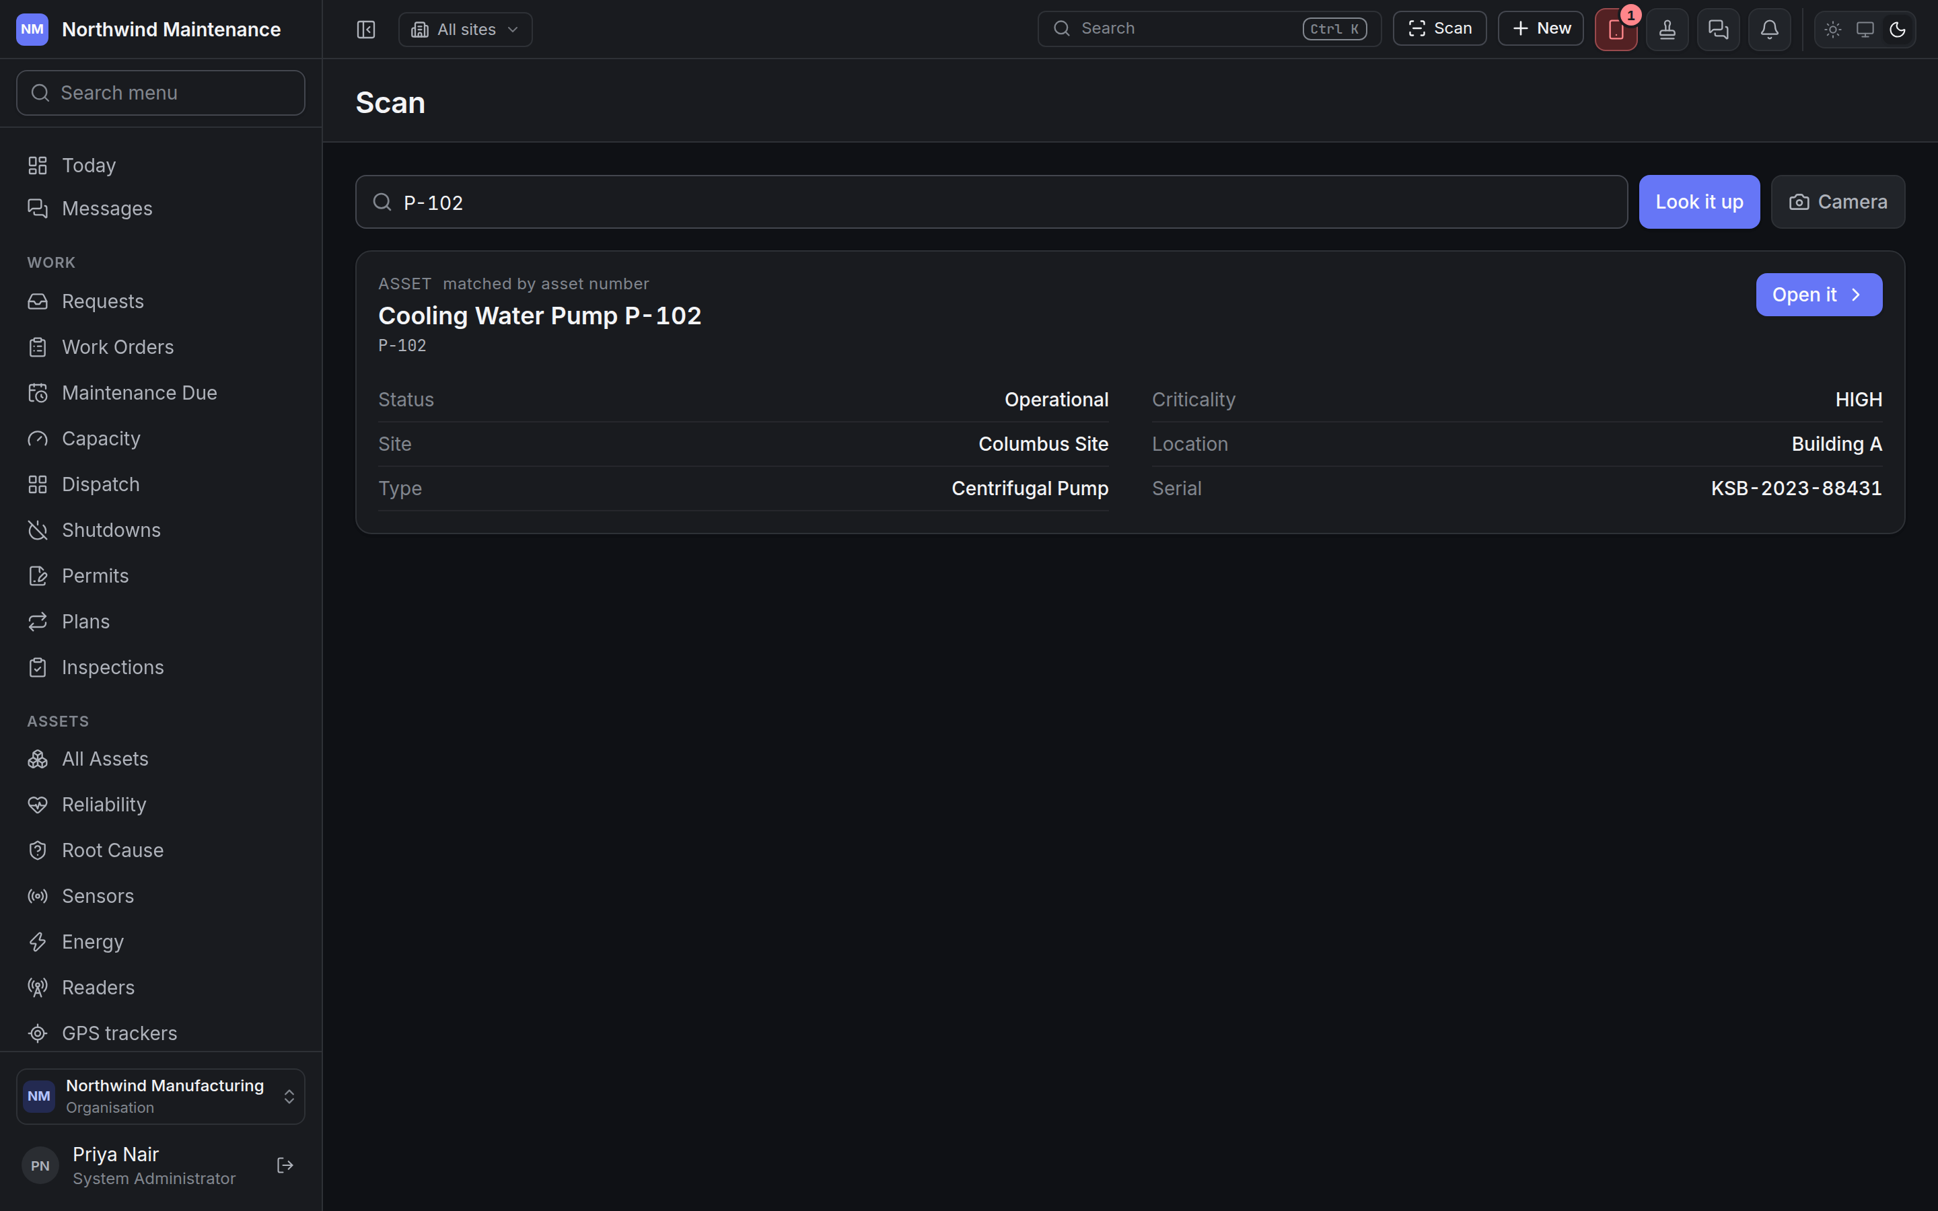Open Requests page
The image size is (1938, 1211).
[x=161, y=301]
